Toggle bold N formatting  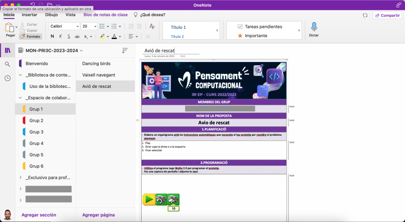[x=52, y=36]
